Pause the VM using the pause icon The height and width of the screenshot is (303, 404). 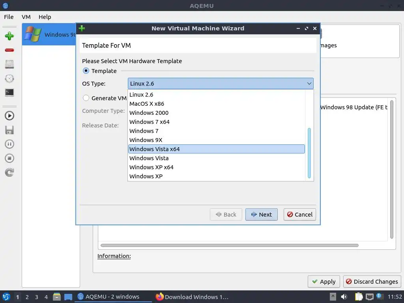pyautogui.click(x=9, y=144)
